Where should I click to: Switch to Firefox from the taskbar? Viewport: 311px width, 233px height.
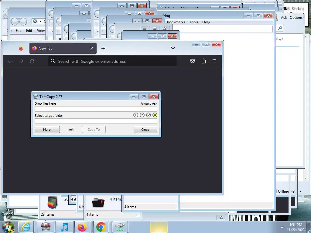(x=82, y=227)
